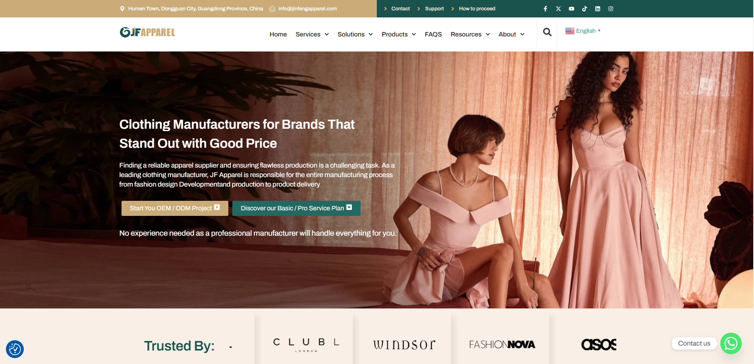Image resolution: width=754 pixels, height=364 pixels.
Task: Open cookie consent preferences icon
Action: (15, 349)
